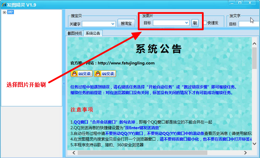260x158 pixels.
Task: Select the BMP tree item
Action: click(10, 12)
